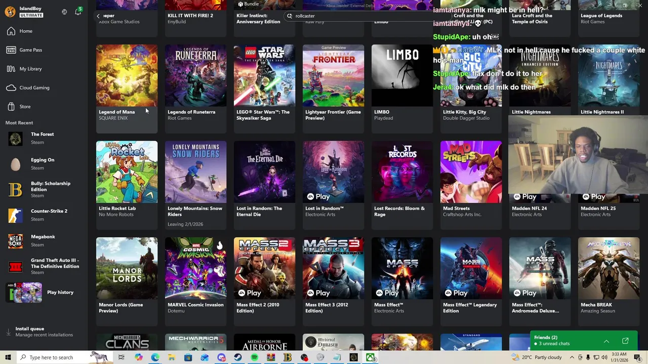
Task: Click the volume speaker tray icon
Action: (x=604, y=357)
